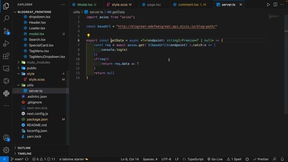Open dropdown.tsx in the explorer
This screenshot has height=162, width=288.
click(40, 17)
